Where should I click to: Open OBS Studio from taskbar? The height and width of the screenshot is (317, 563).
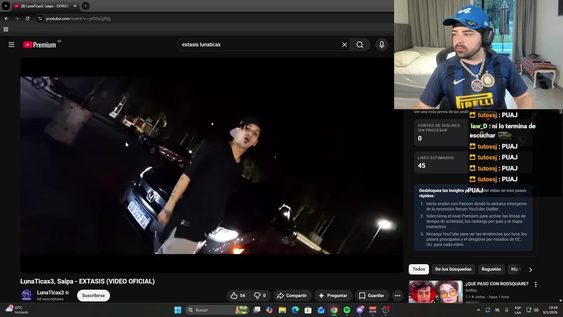point(386,310)
